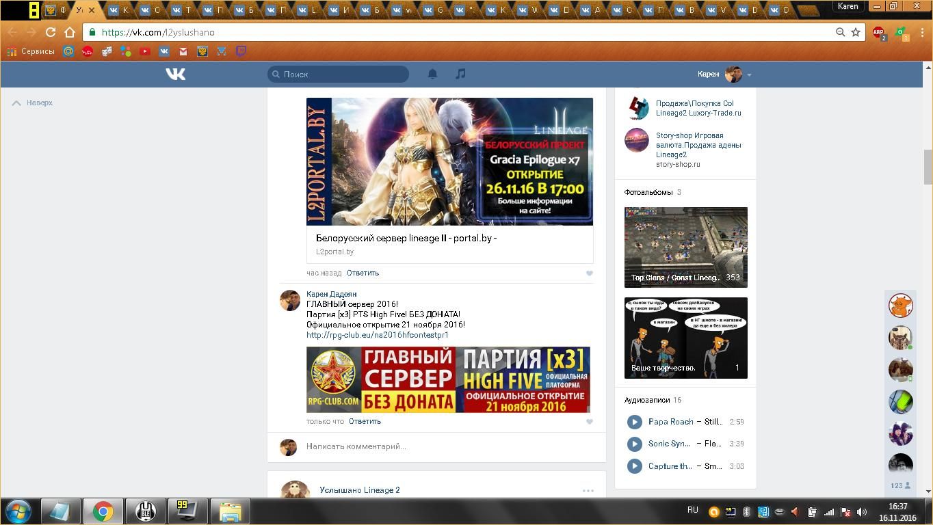This screenshot has width=933, height=525.
Task: Play the Sonic Syn... track
Action: click(x=634, y=444)
